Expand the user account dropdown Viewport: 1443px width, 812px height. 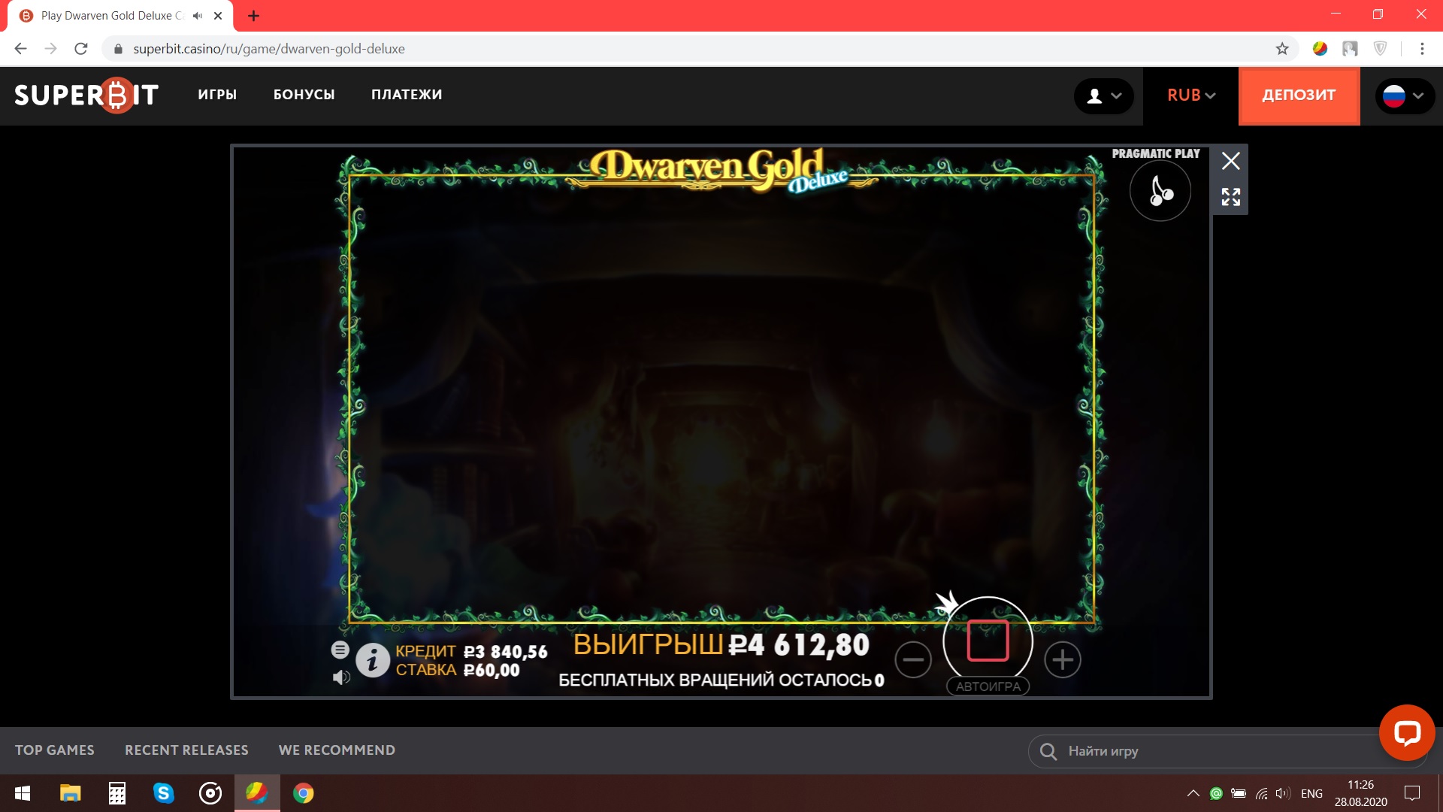tap(1103, 95)
